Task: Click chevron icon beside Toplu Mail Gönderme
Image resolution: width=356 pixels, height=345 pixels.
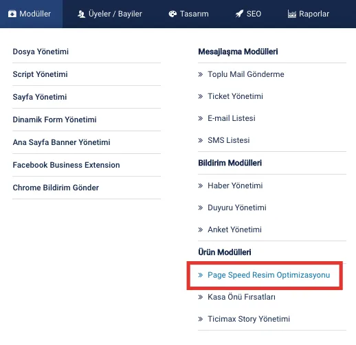Action: [x=201, y=74]
